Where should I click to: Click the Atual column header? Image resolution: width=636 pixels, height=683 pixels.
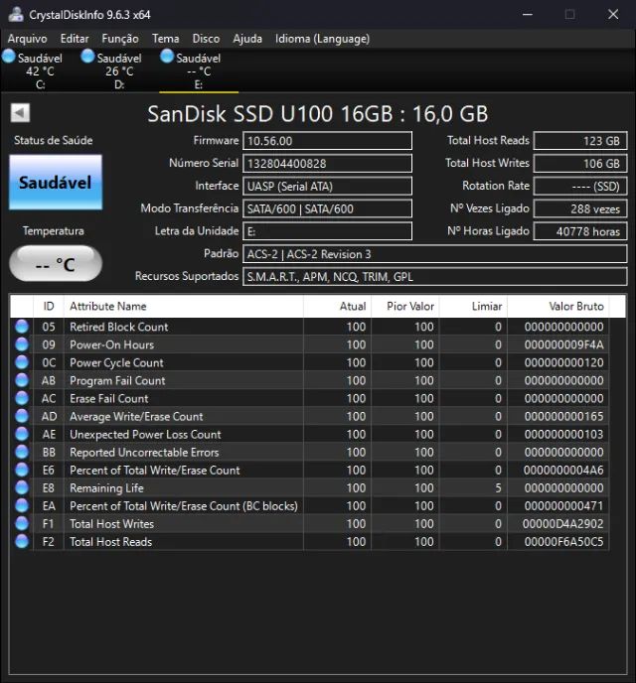pos(338,306)
